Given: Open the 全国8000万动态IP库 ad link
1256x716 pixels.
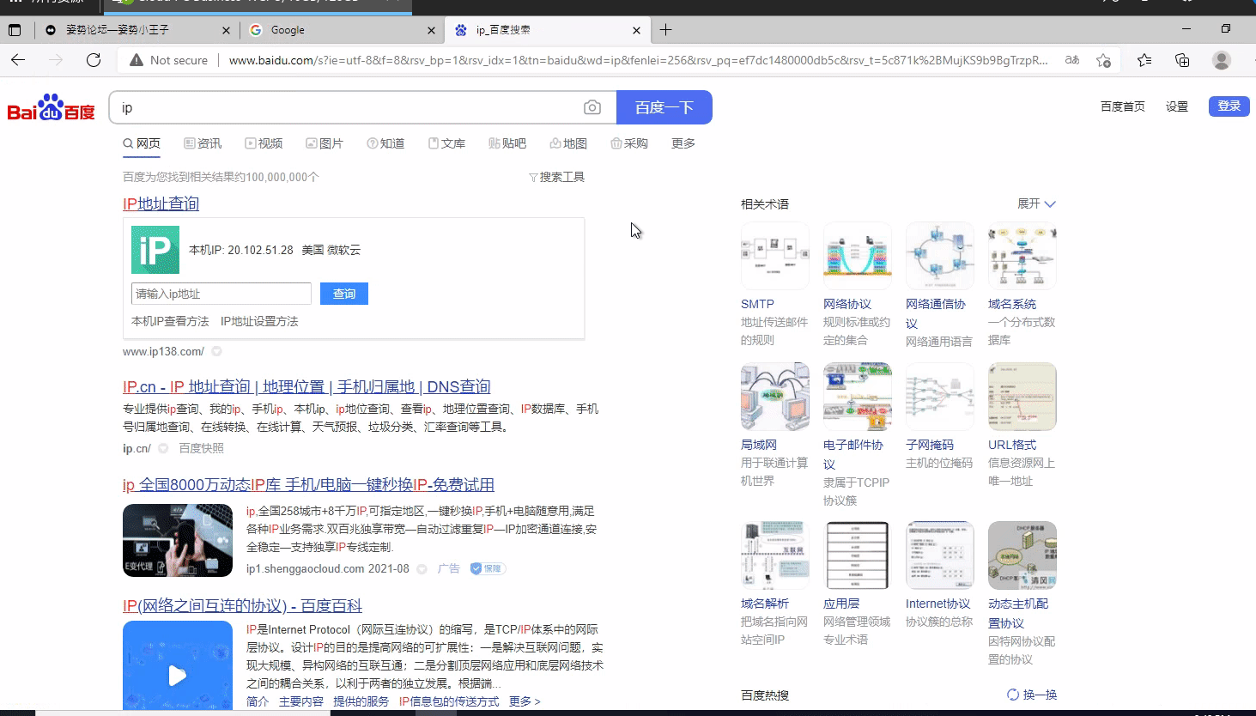Looking at the screenshot, I should click(308, 484).
